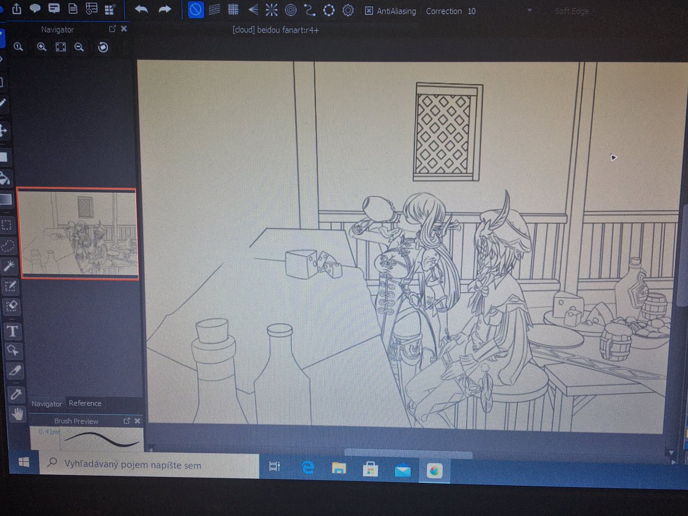Reset canvas rotation in Navigator
The height and width of the screenshot is (516, 688).
[x=103, y=48]
